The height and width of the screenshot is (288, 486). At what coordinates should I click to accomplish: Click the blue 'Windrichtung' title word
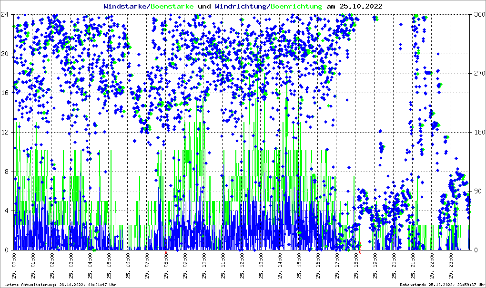pyautogui.click(x=241, y=6)
